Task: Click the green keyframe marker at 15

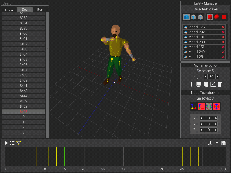Action: 65,157
